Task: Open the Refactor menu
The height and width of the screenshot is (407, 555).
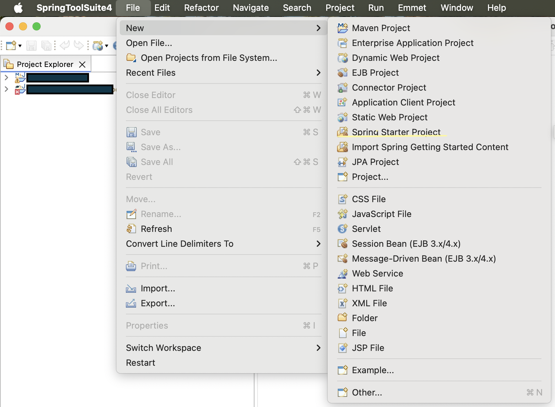Action: click(x=201, y=8)
